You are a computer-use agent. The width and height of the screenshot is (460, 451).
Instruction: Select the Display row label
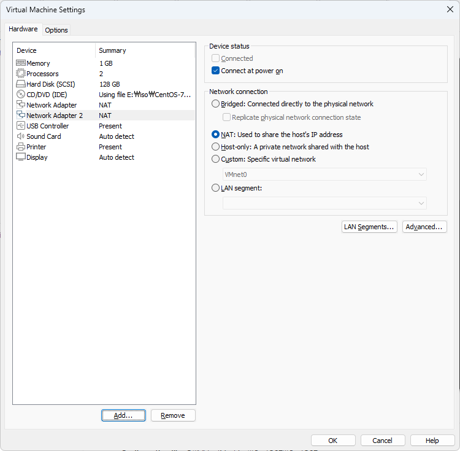coord(37,157)
